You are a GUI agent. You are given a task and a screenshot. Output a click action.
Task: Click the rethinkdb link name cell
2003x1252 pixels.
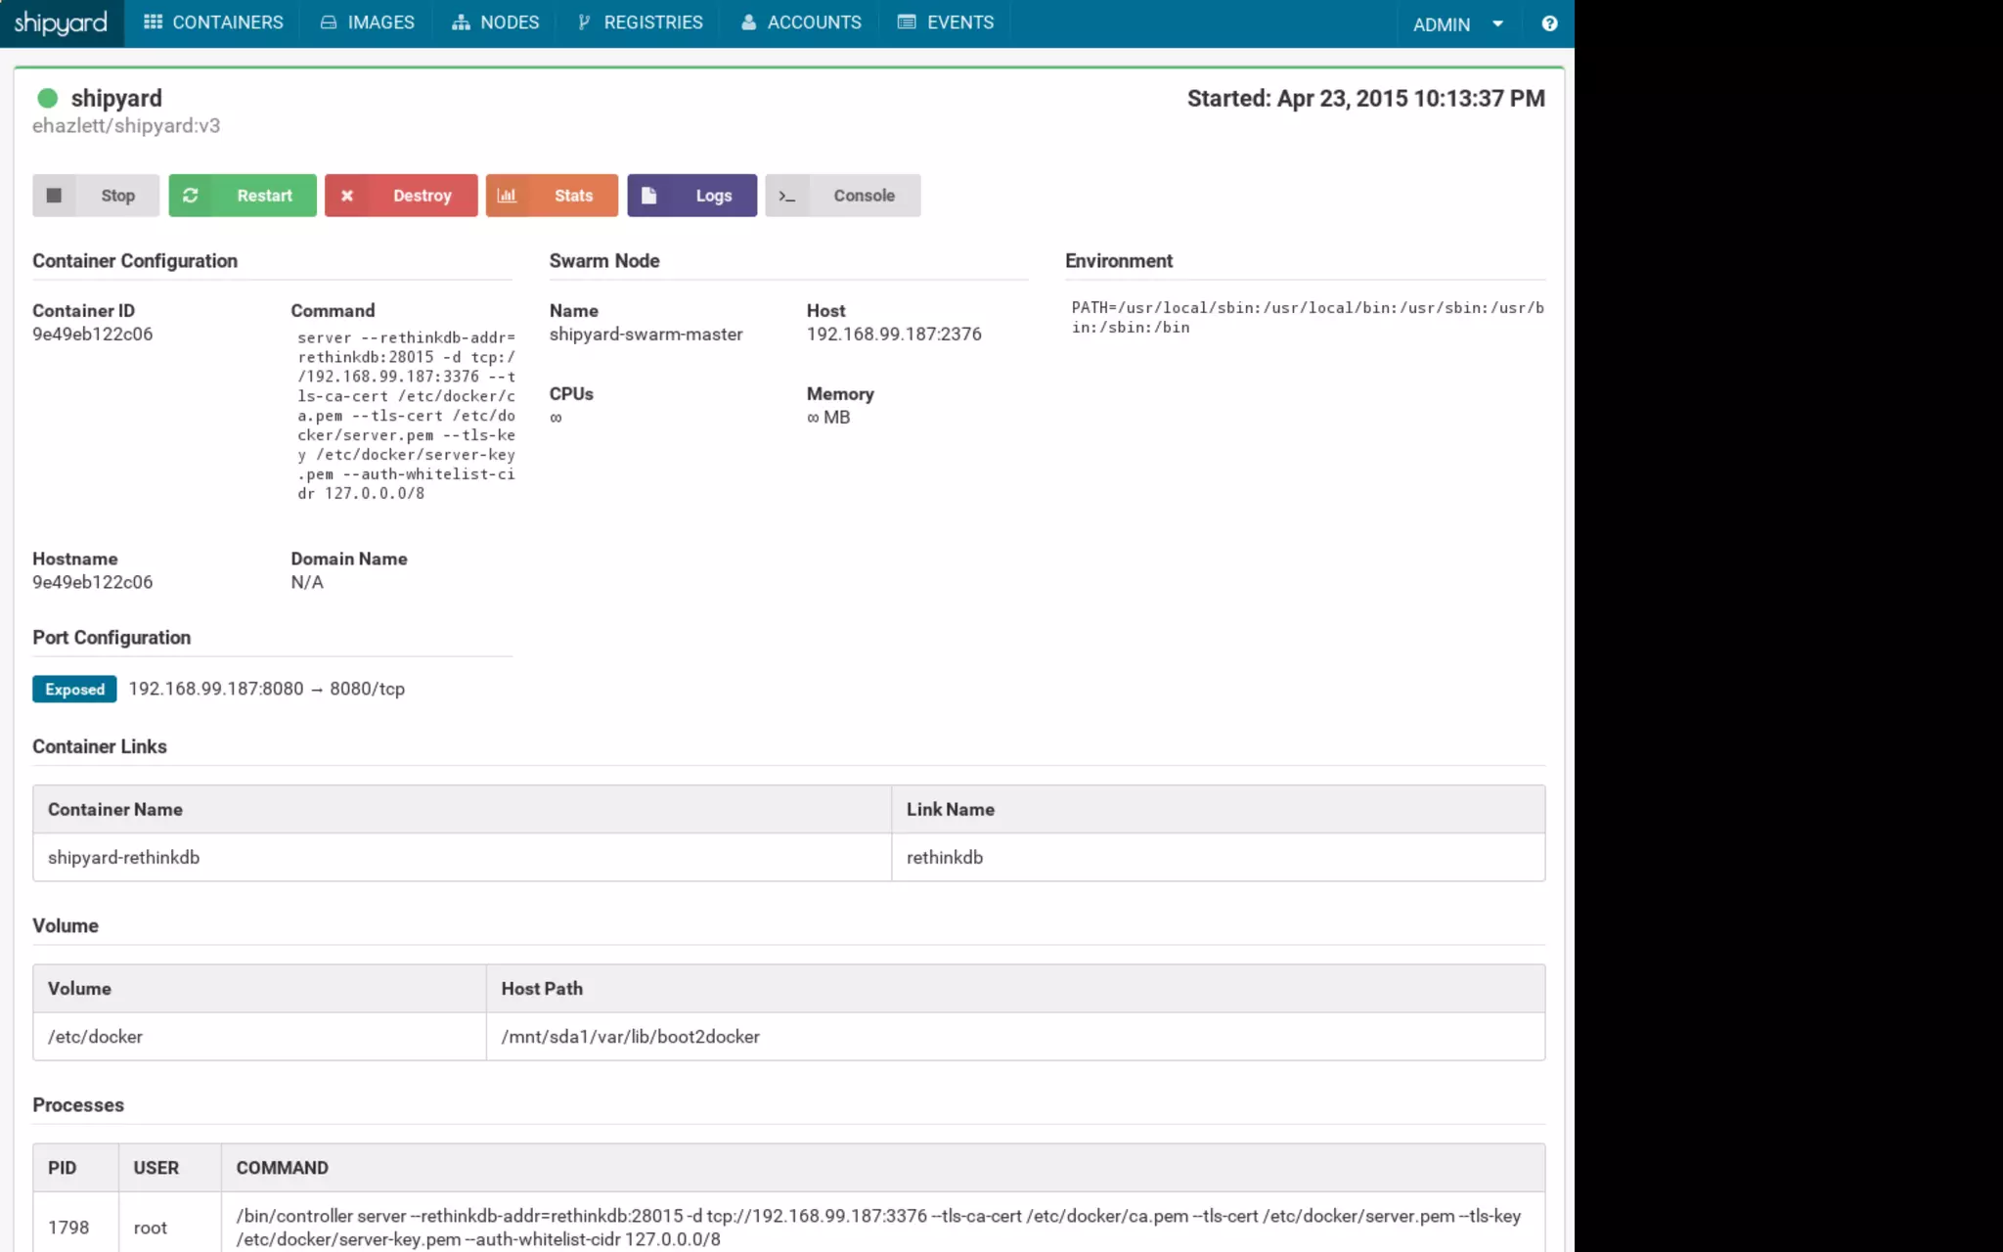pyautogui.click(x=1218, y=858)
